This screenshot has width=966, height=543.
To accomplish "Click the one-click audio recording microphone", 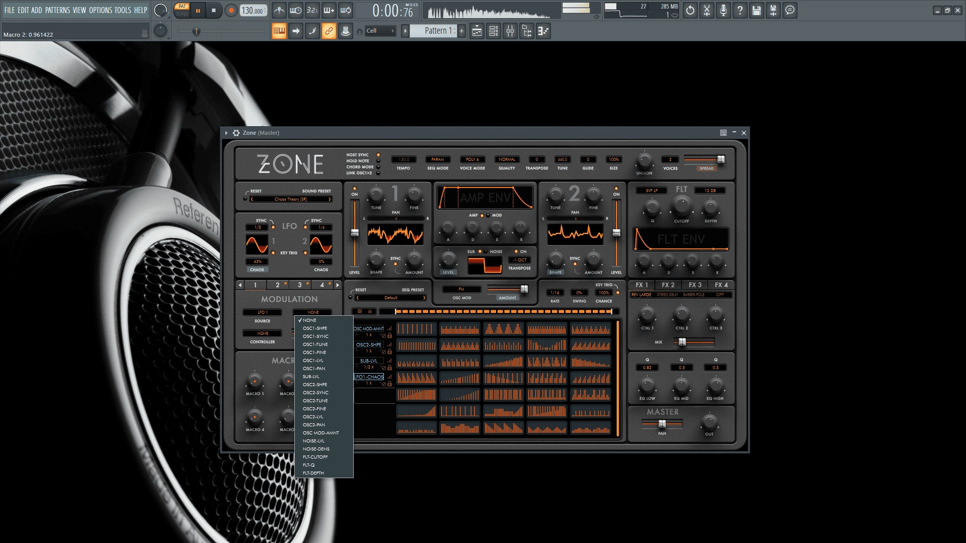I will tap(723, 10).
